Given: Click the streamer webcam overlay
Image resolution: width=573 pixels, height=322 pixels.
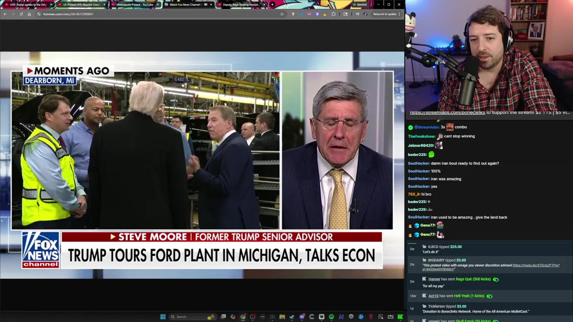Looking at the screenshot, I should point(489,55).
